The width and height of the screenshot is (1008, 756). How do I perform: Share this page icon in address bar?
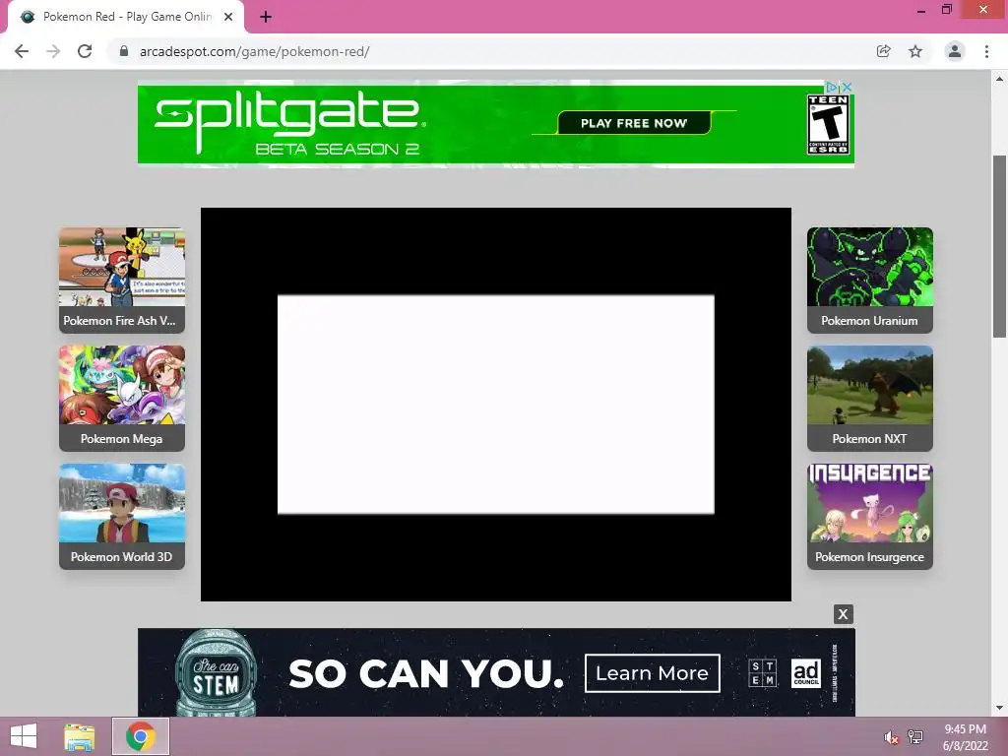pyautogui.click(x=883, y=51)
